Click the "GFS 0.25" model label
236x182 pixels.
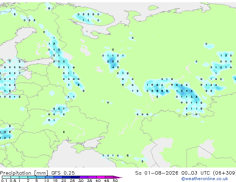coord(63,173)
